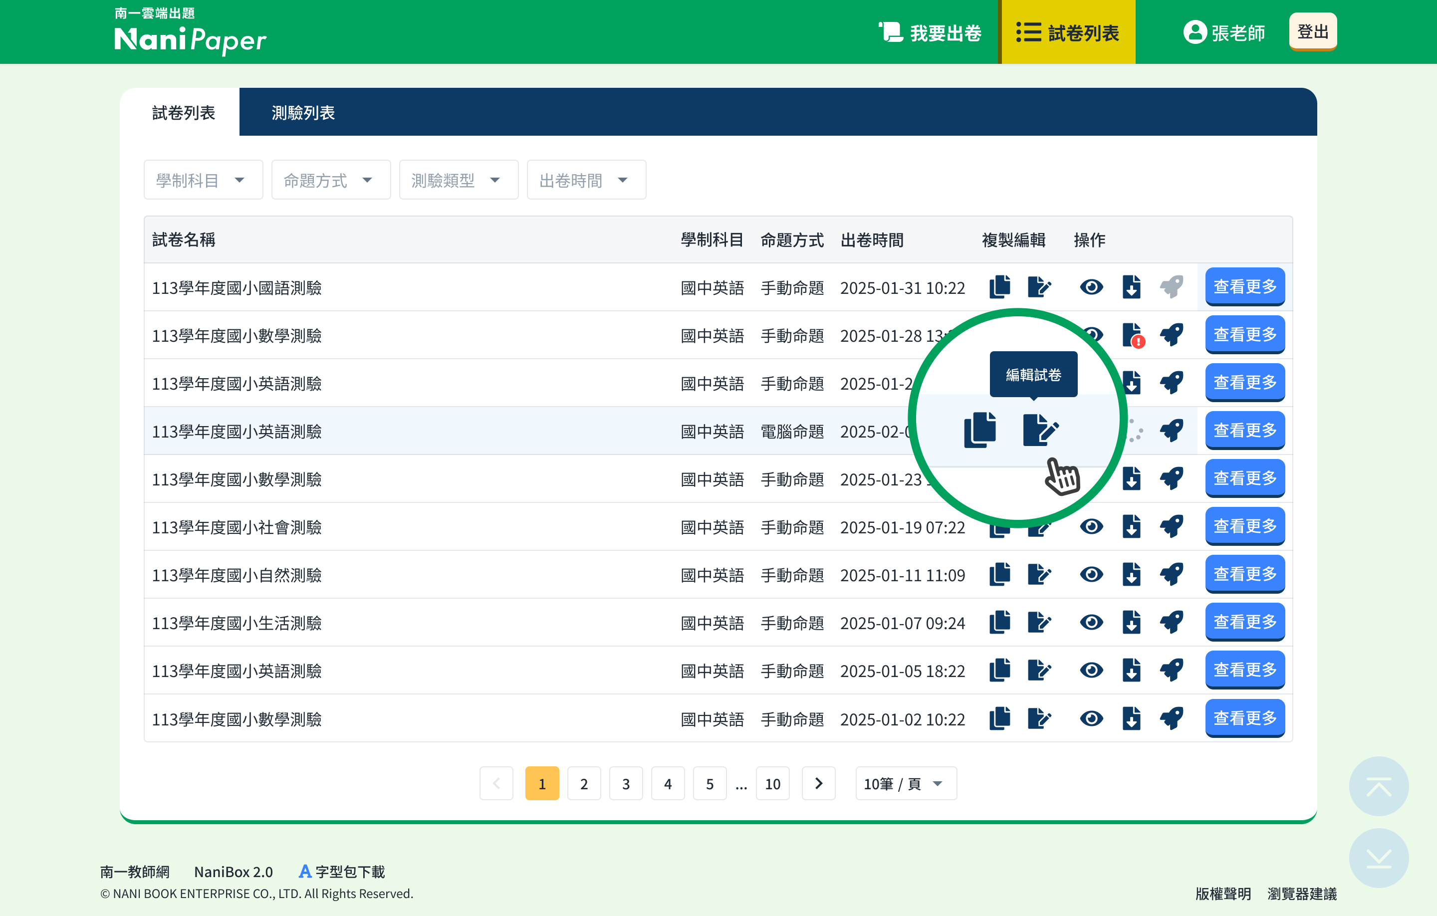Go to page 2 of results

pyautogui.click(x=584, y=783)
